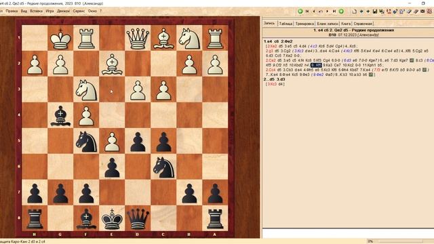
Task: Click the left green circle toolbar button
Action: [300, 12]
